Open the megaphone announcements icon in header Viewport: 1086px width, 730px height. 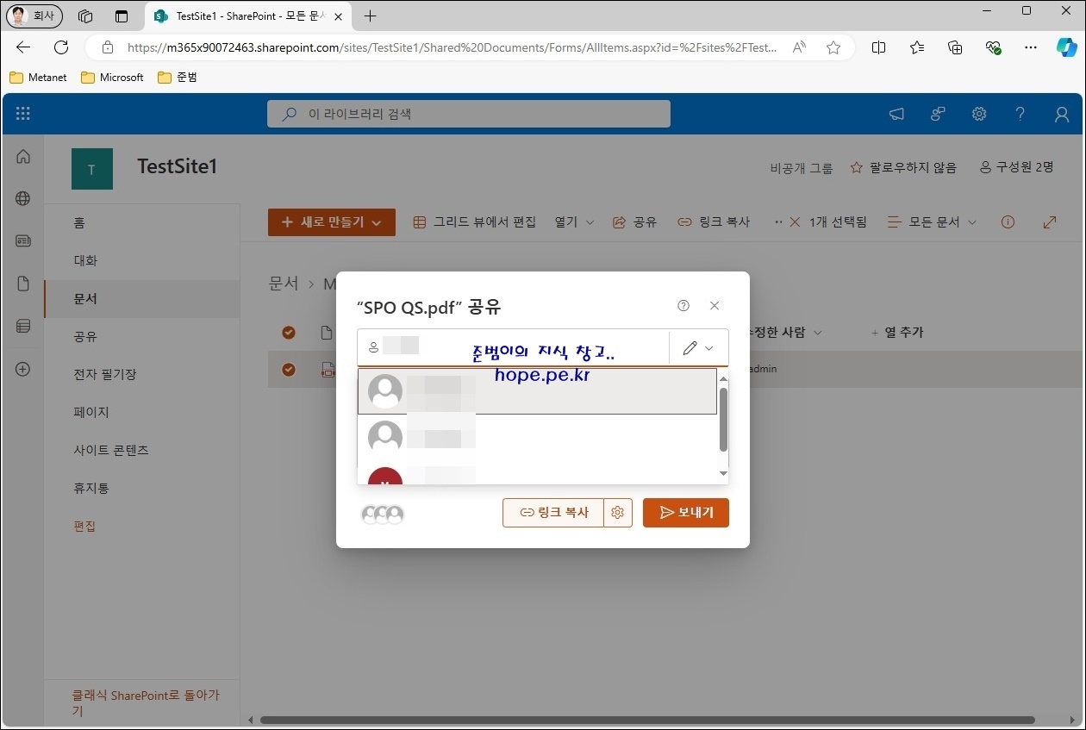[896, 114]
